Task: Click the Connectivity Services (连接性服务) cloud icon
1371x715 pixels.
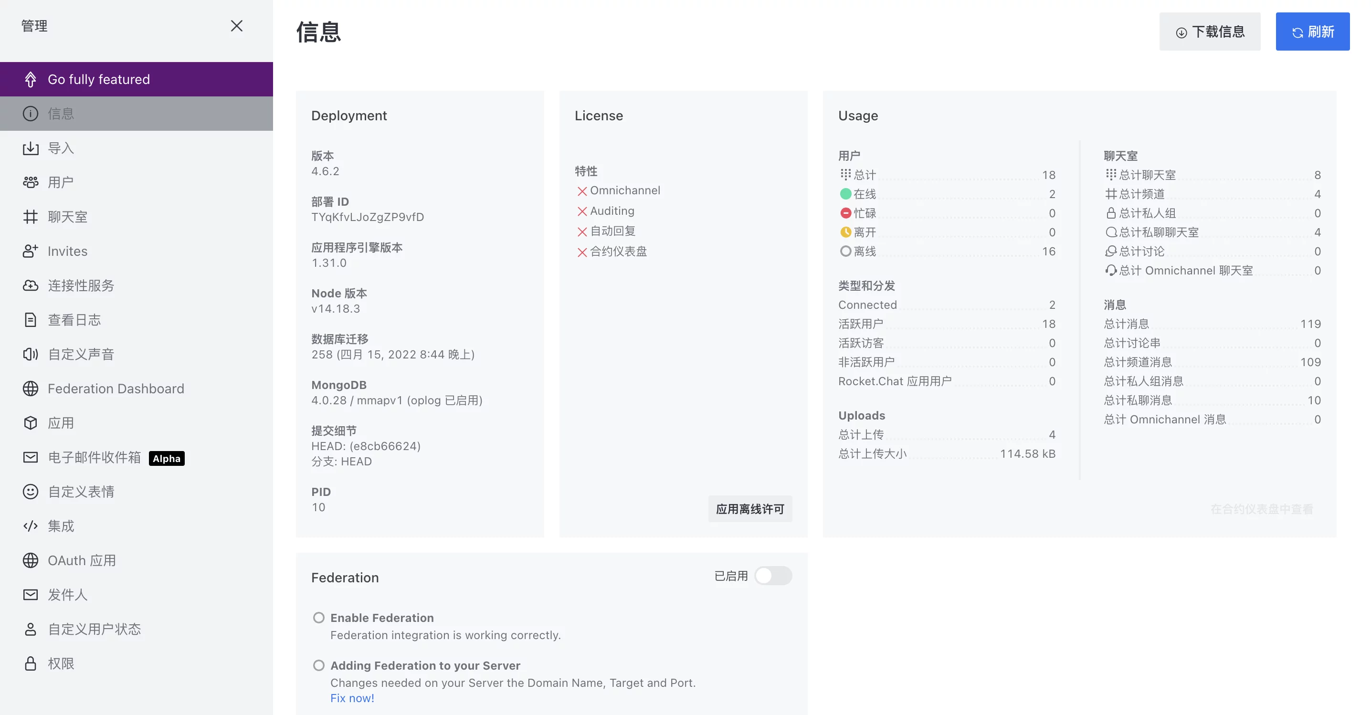Action: coord(31,286)
